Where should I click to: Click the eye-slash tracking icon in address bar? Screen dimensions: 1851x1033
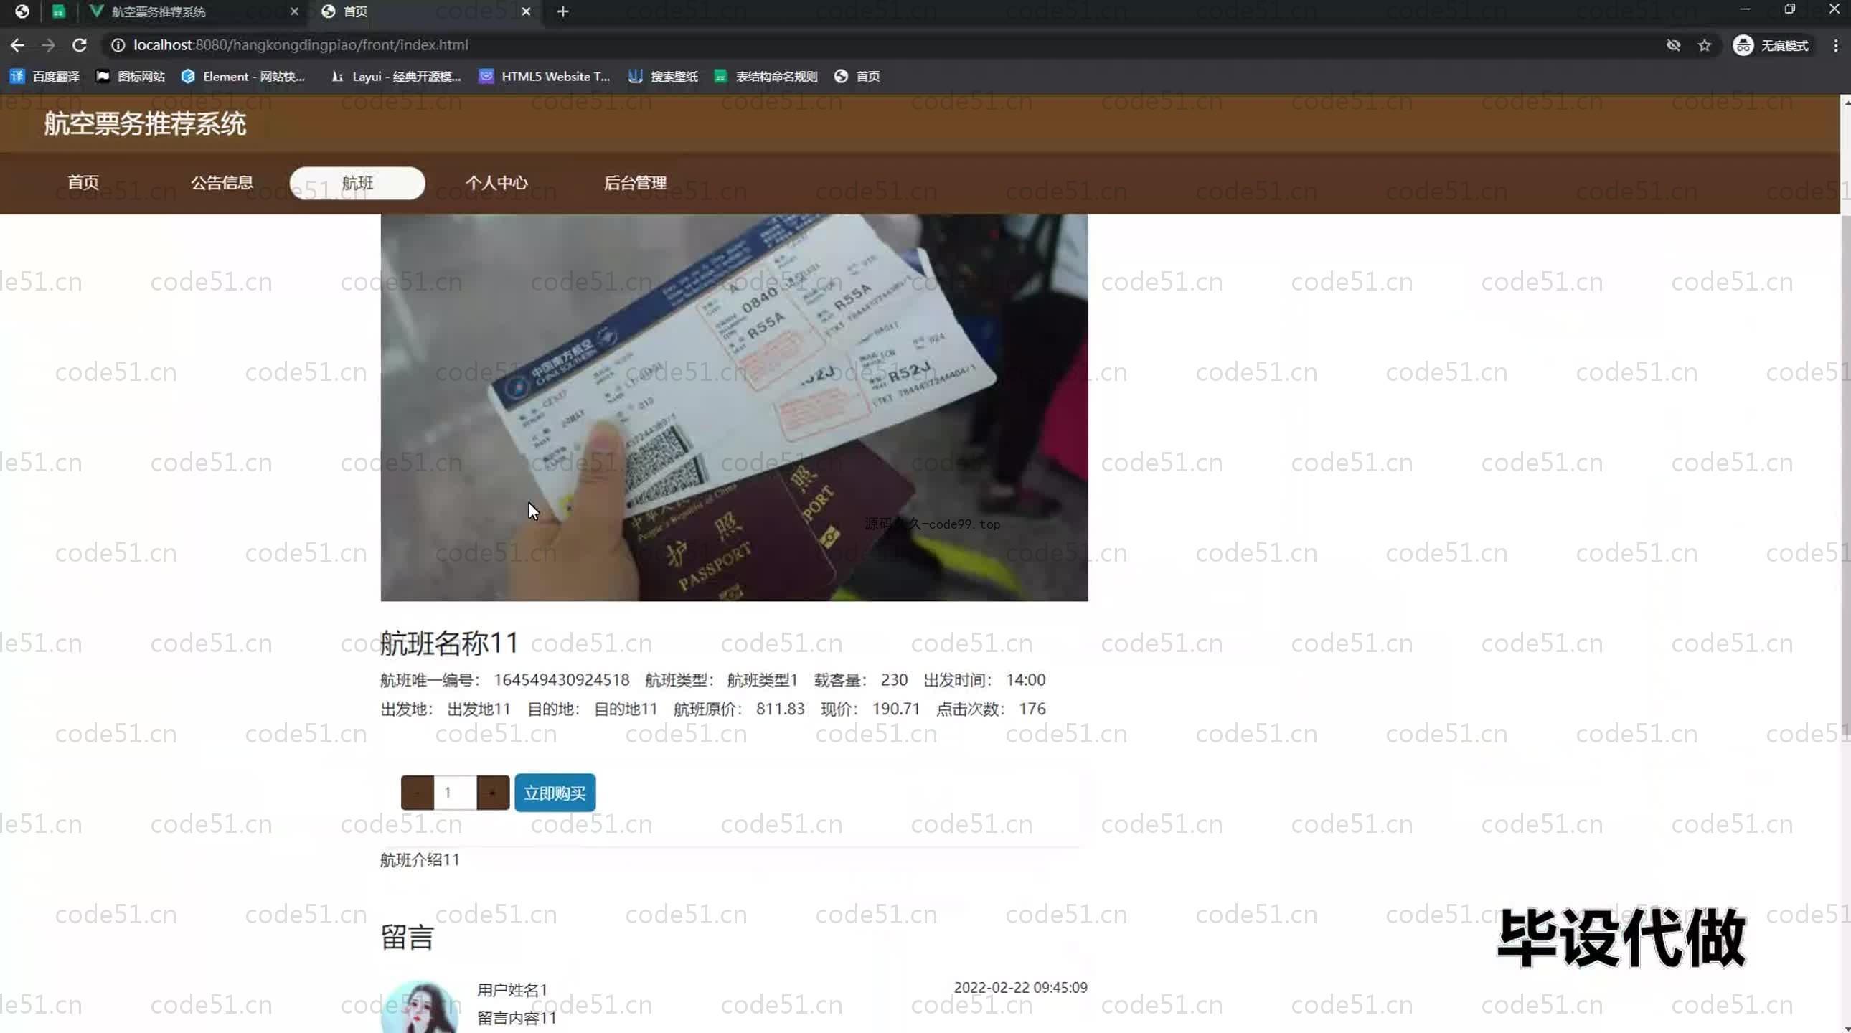1674,45
